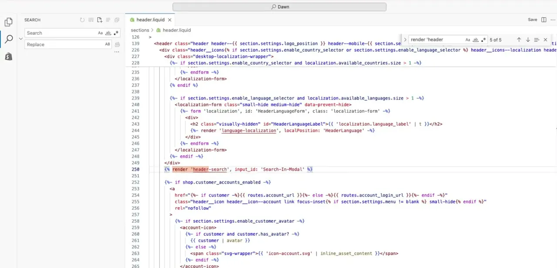
Task: Click sticky scroll line 227 desktop-localization-wrapper
Action: click(x=219, y=57)
